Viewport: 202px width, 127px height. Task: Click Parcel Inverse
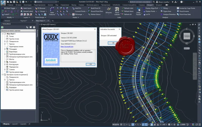(183, 11)
